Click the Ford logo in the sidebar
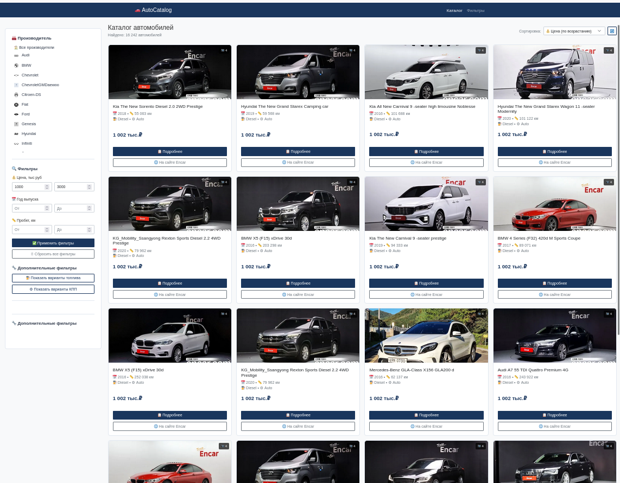 (x=16, y=114)
